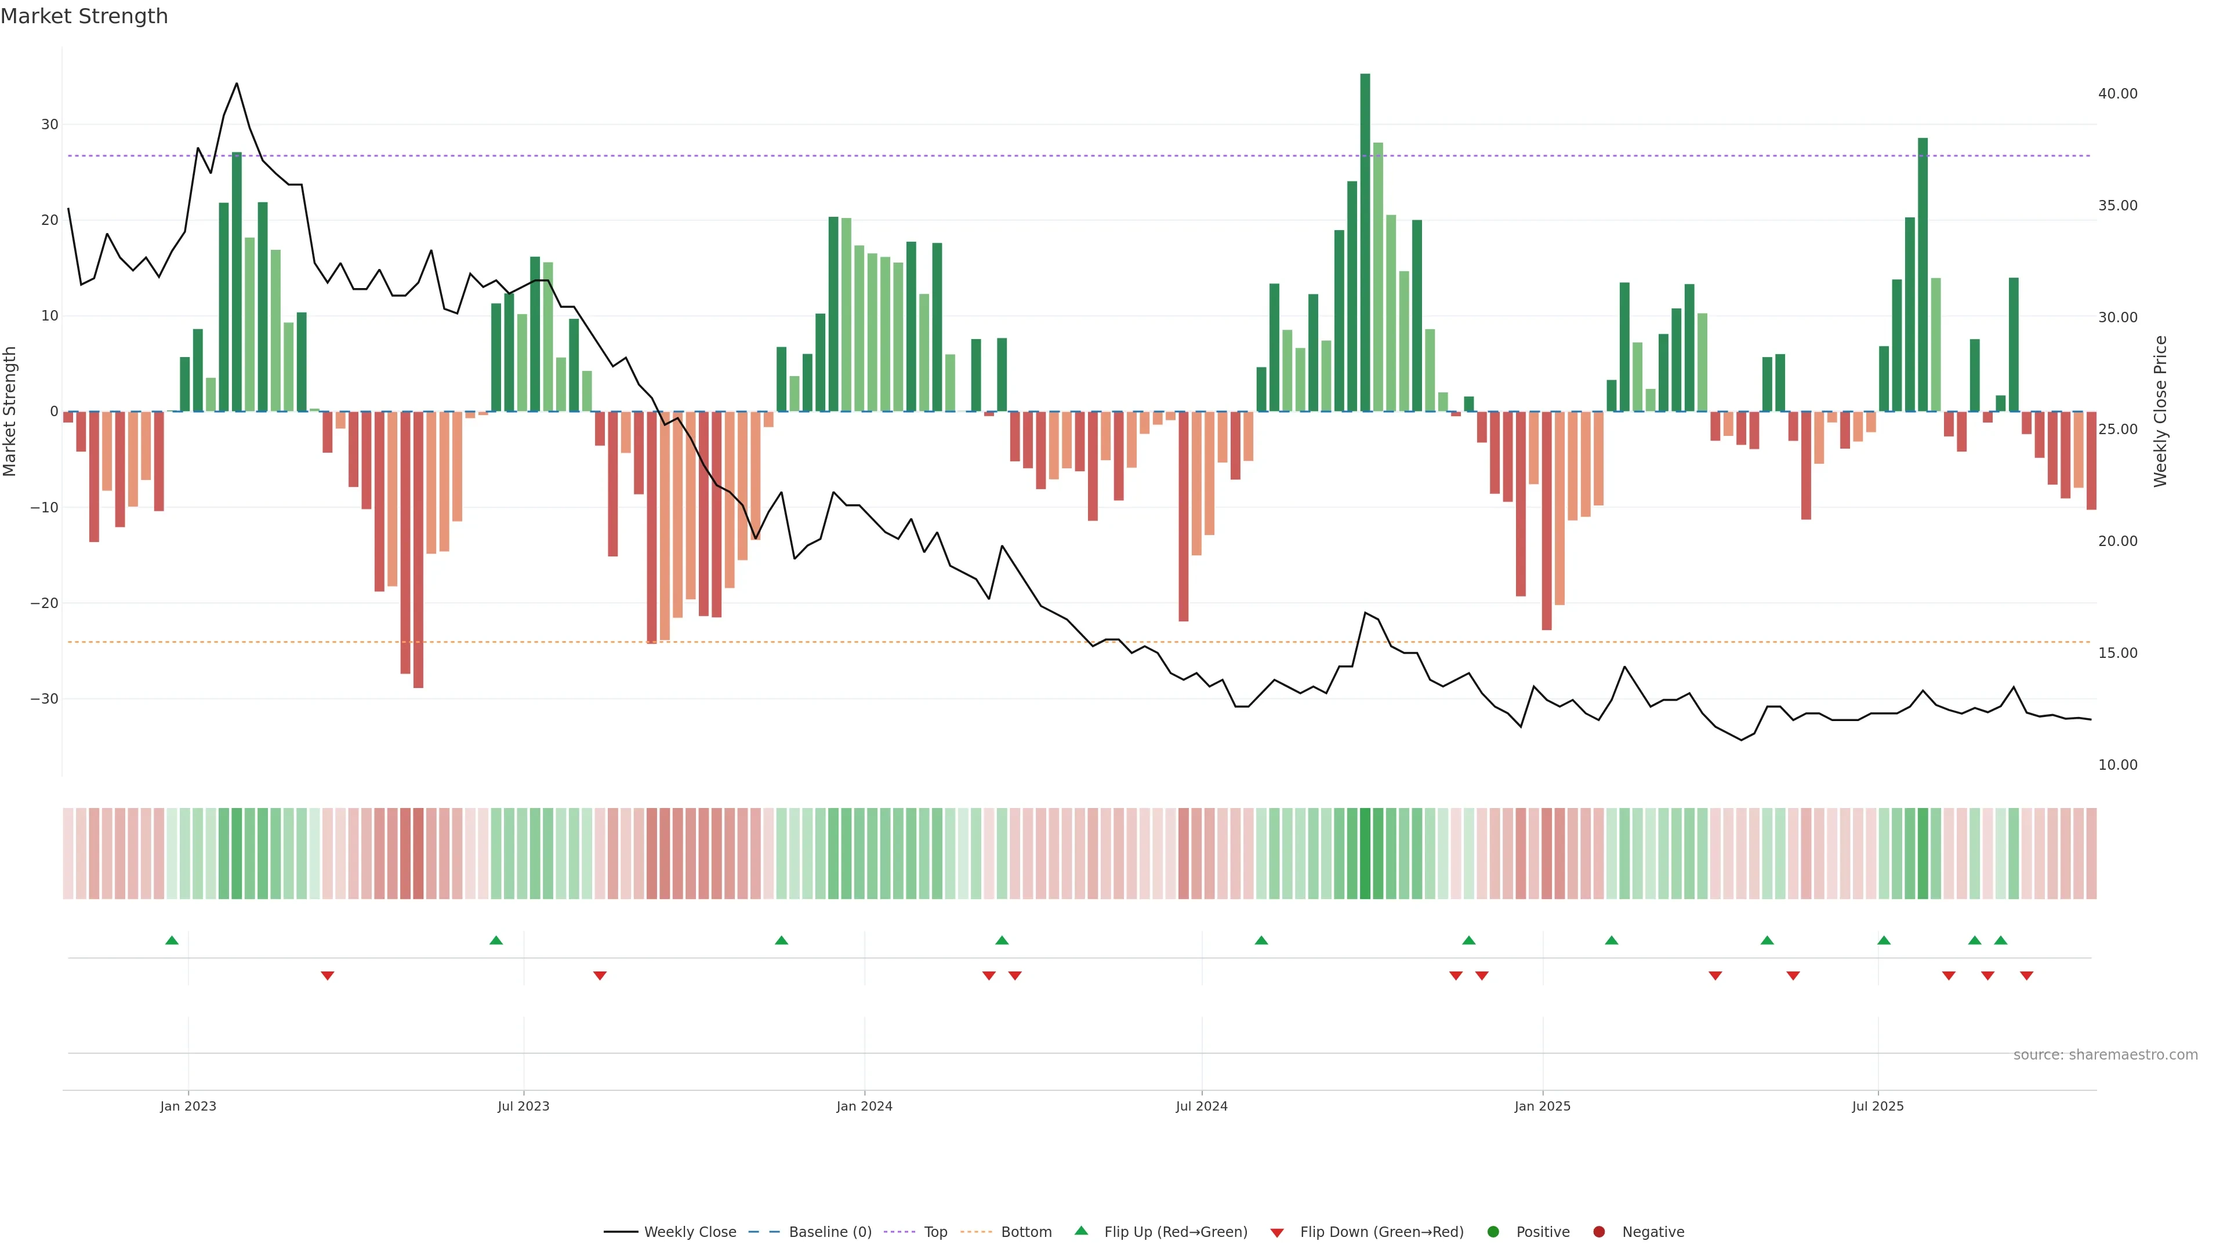
Task: Click the green flip-up marker before Jul 2023
Action: point(496,940)
